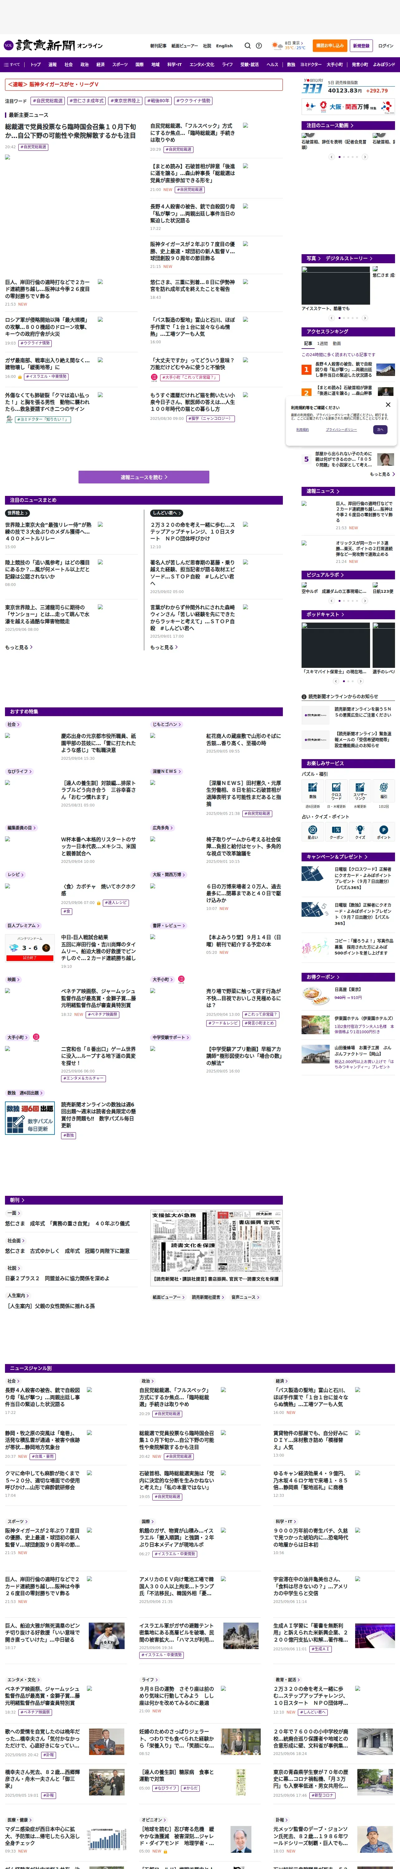
Task: Switch access ranking to 動画 tab
Action: [337, 344]
